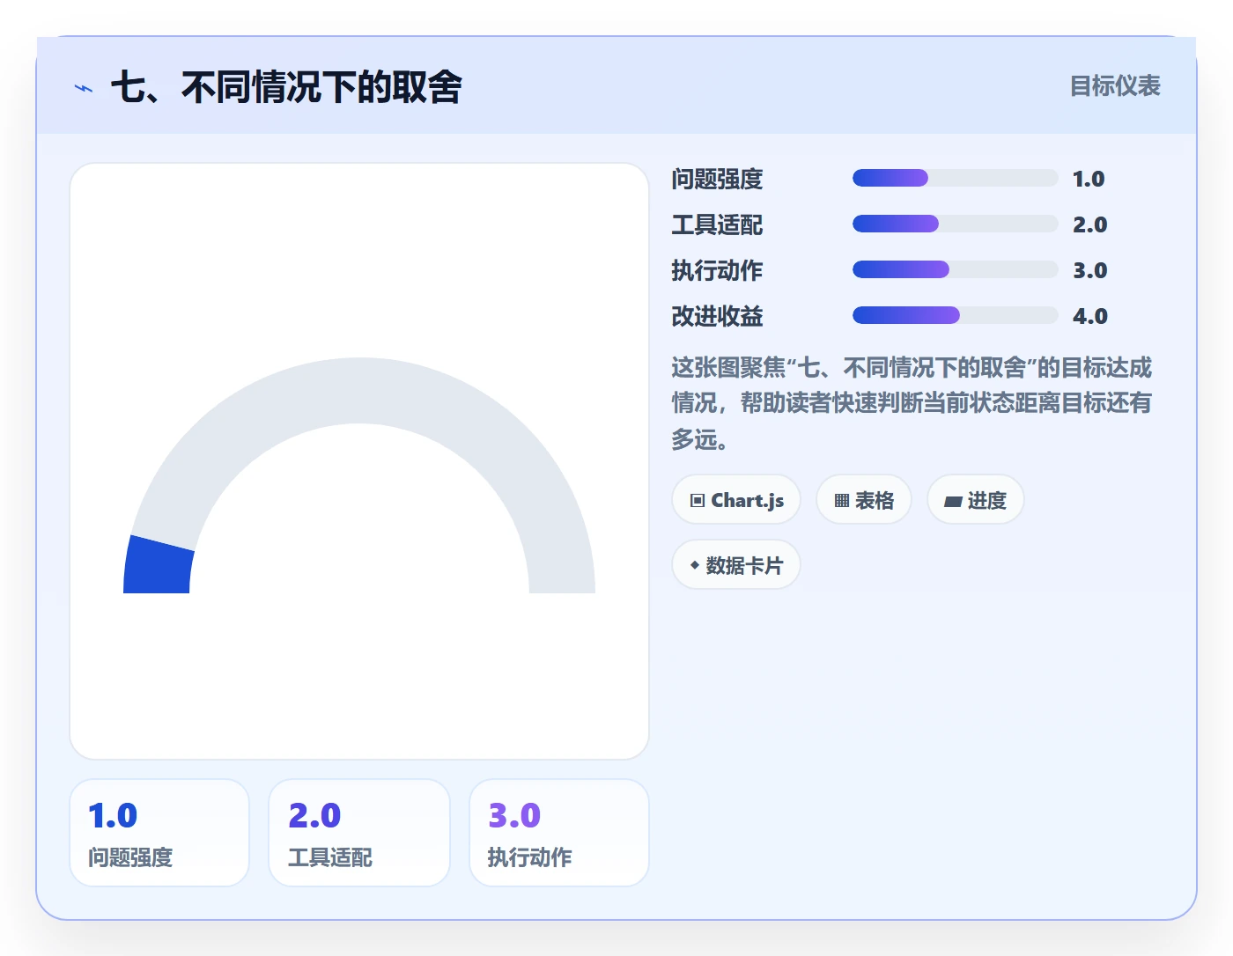Click the title 七、不同情况下的取舍
The width and height of the screenshot is (1233, 956).
pyautogui.click(x=286, y=87)
